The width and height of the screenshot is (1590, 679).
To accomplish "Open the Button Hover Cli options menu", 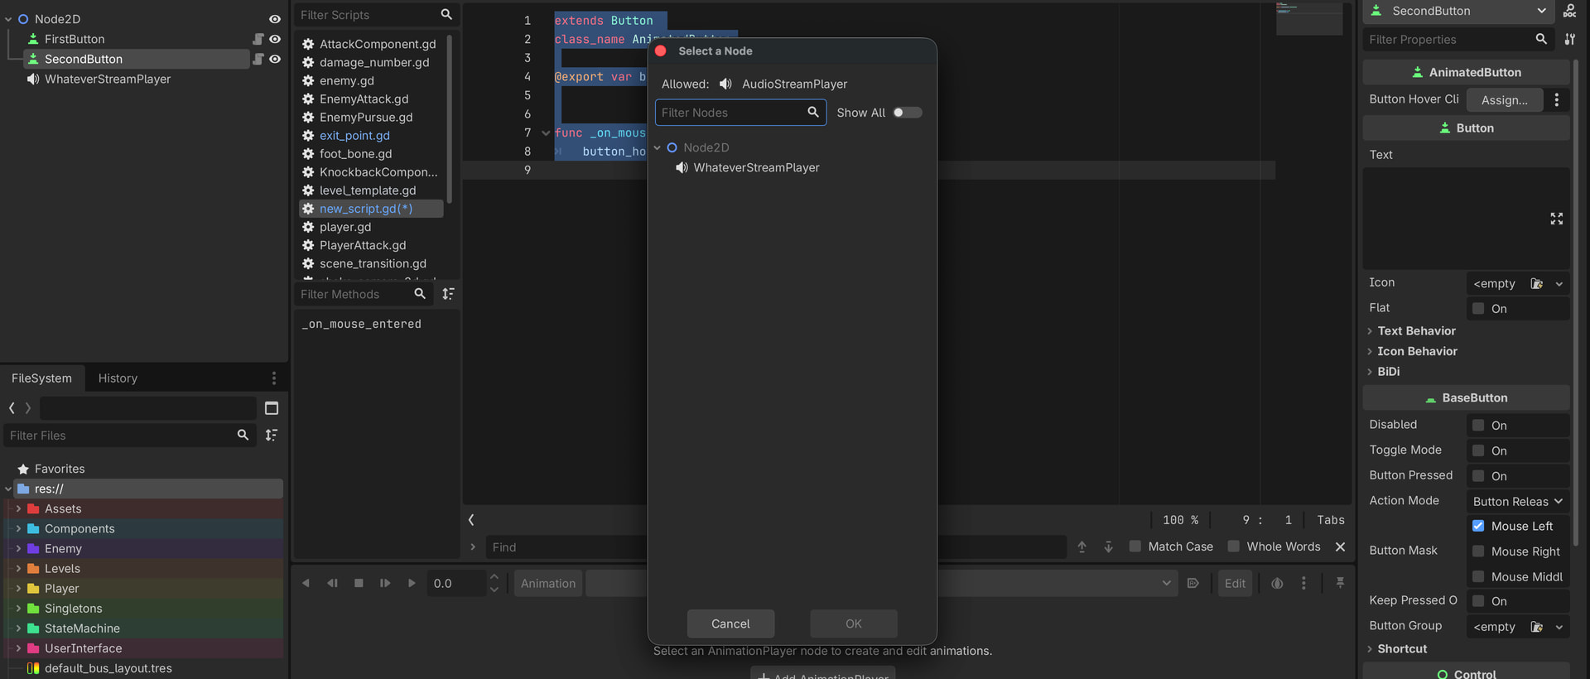I will (1556, 99).
